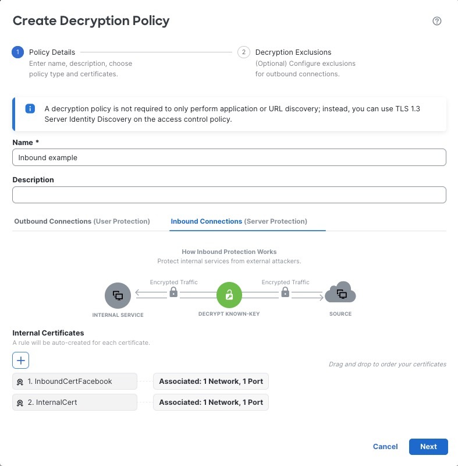Viewport: 458px width, 466px height.
Task: Open associations for InternalCert rule
Action: pos(211,402)
